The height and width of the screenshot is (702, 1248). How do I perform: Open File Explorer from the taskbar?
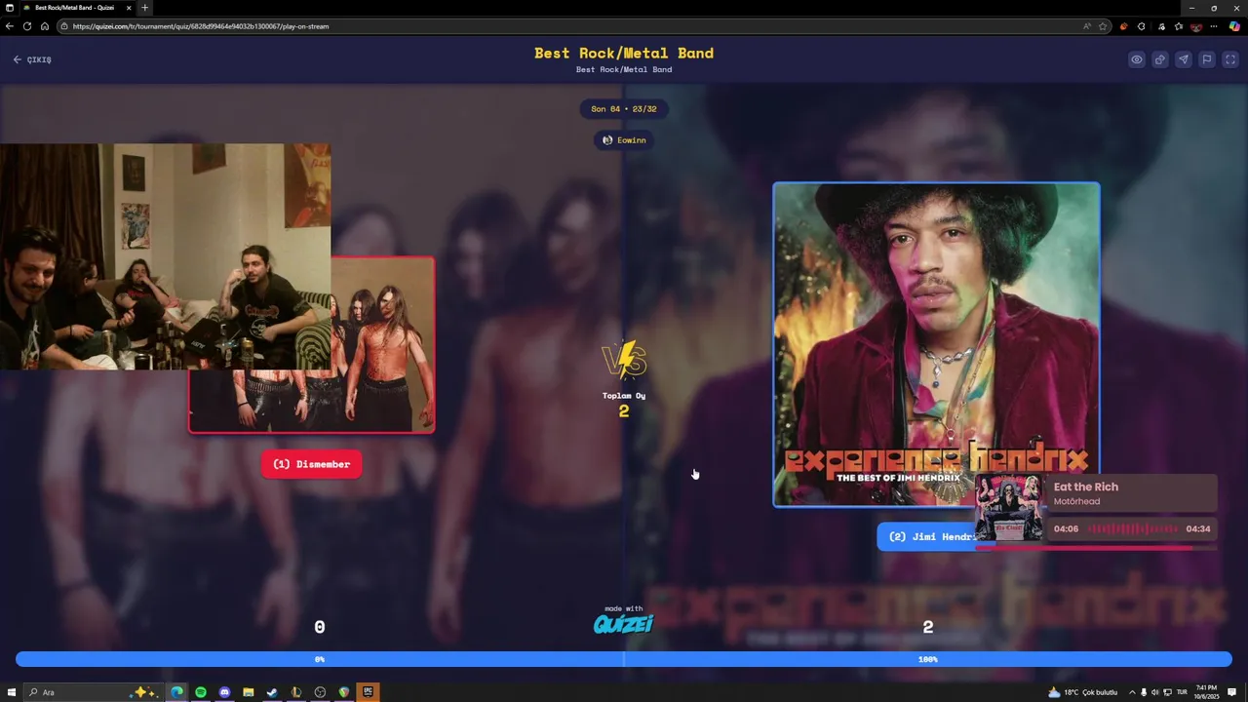pyautogui.click(x=249, y=692)
